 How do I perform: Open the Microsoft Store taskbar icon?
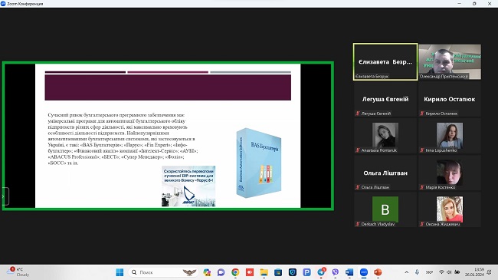coord(278,272)
